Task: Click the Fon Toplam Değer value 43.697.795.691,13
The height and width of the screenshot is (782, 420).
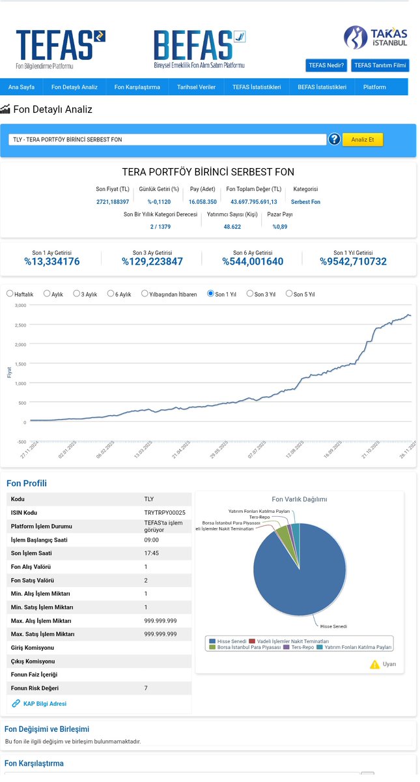Action: [x=254, y=202]
